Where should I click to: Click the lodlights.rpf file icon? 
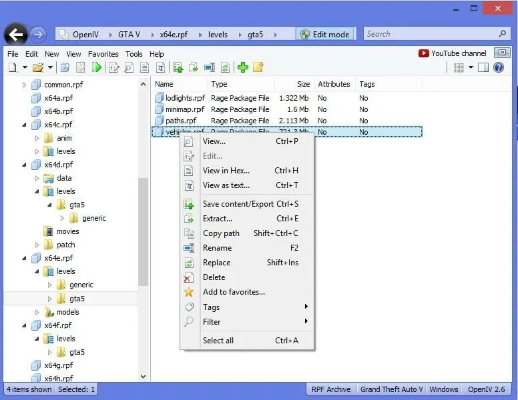pyautogui.click(x=160, y=97)
